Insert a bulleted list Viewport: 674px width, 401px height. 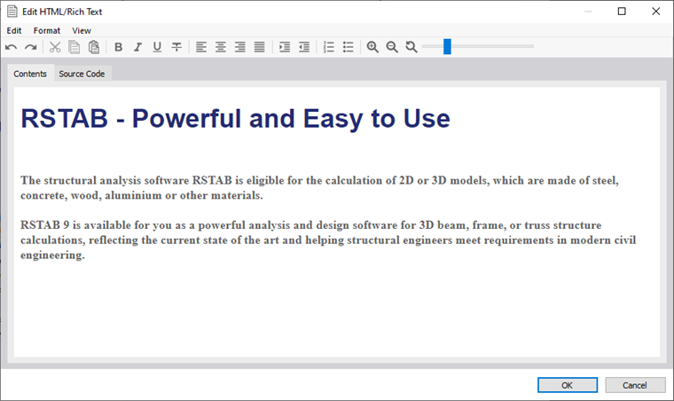[349, 47]
